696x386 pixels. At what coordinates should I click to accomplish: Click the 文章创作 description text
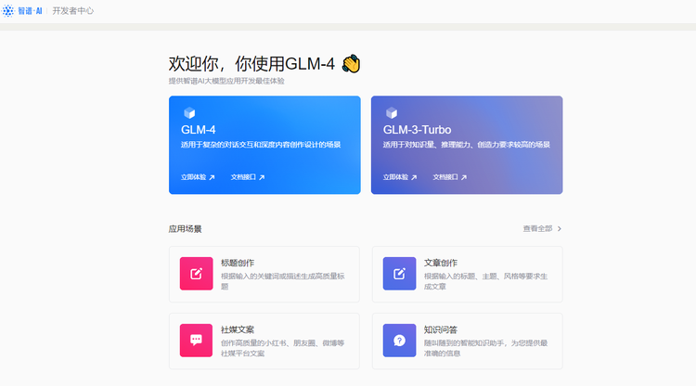pos(485,281)
